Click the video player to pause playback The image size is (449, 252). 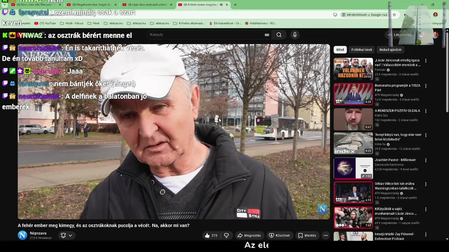tap(174, 132)
